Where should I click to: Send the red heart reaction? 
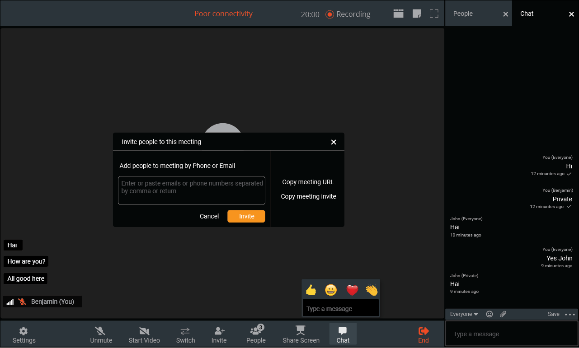pyautogui.click(x=352, y=290)
